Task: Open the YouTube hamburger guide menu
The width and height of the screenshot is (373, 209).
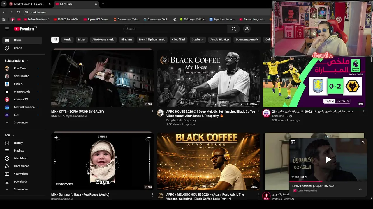Action: coord(7,29)
